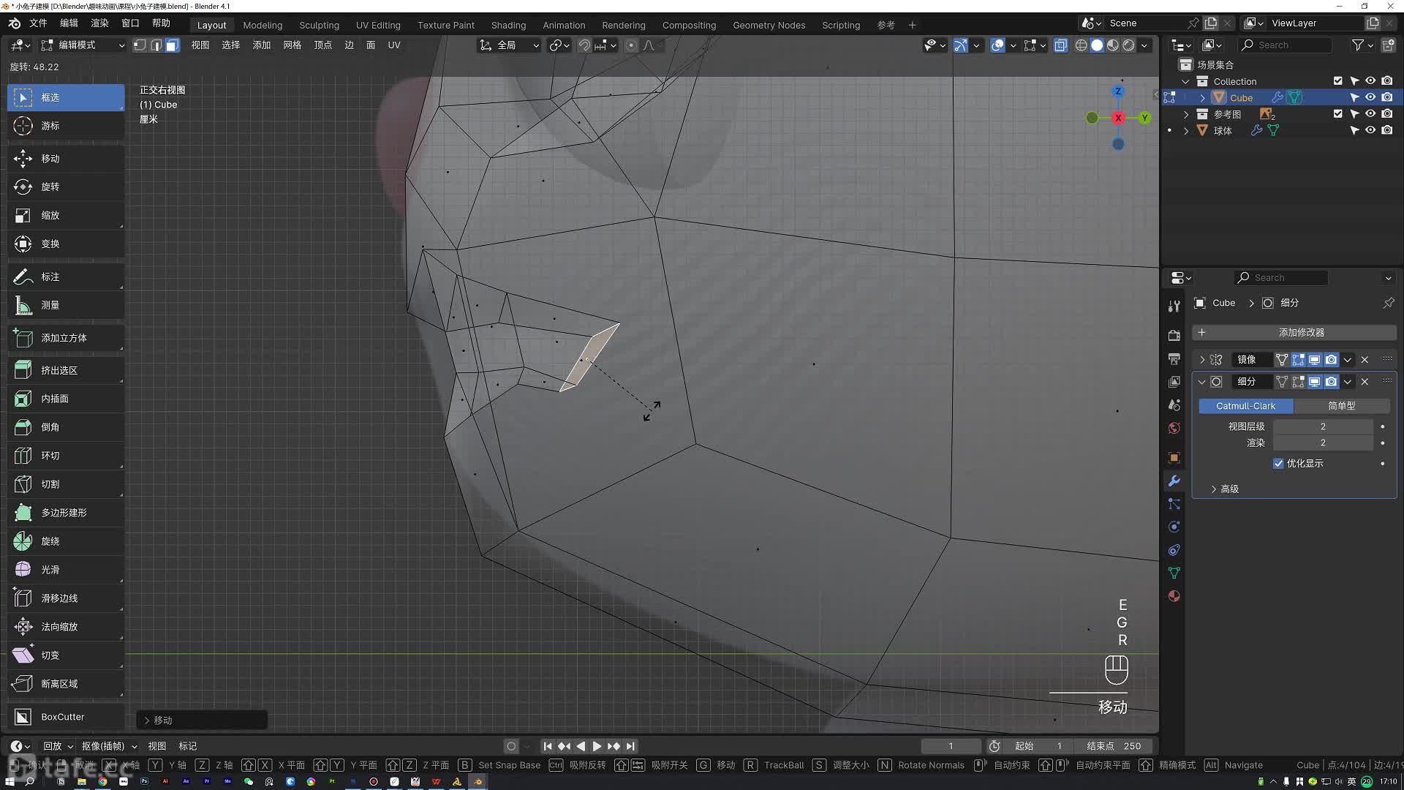The image size is (1404, 790).
Task: Select the 切变 shear tool
Action: [x=66, y=656]
